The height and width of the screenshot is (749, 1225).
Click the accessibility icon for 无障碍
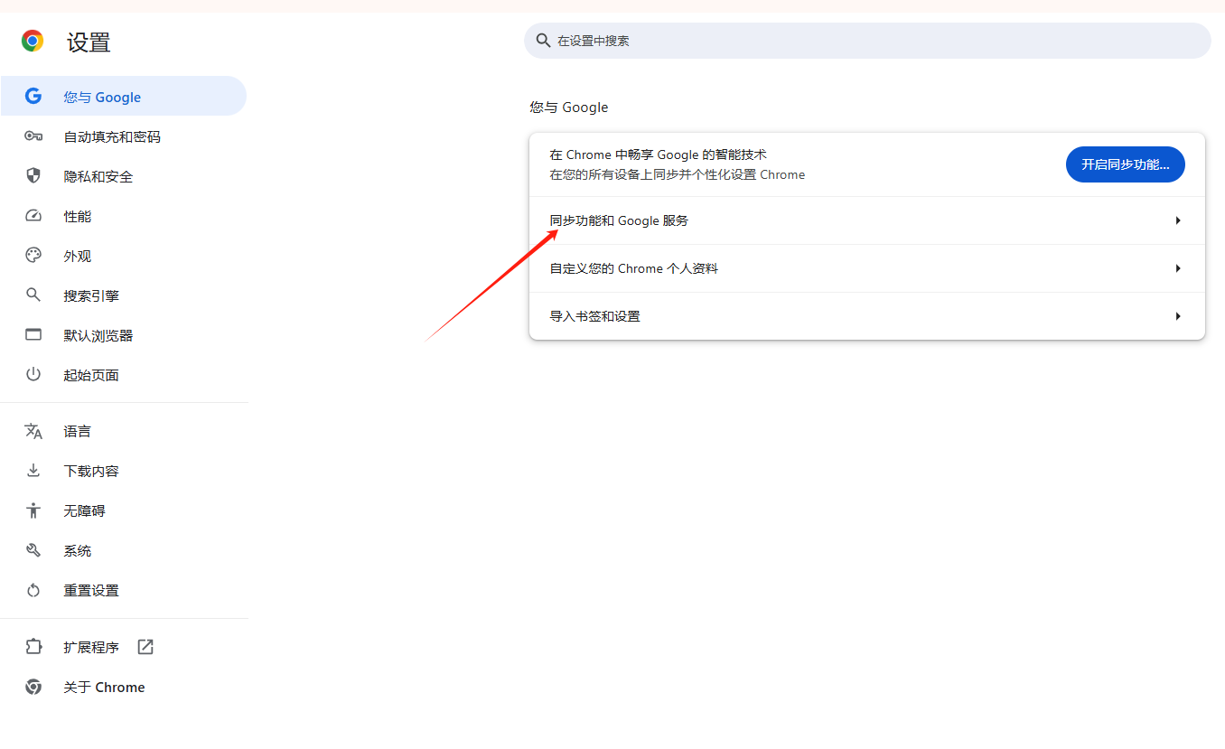33,510
